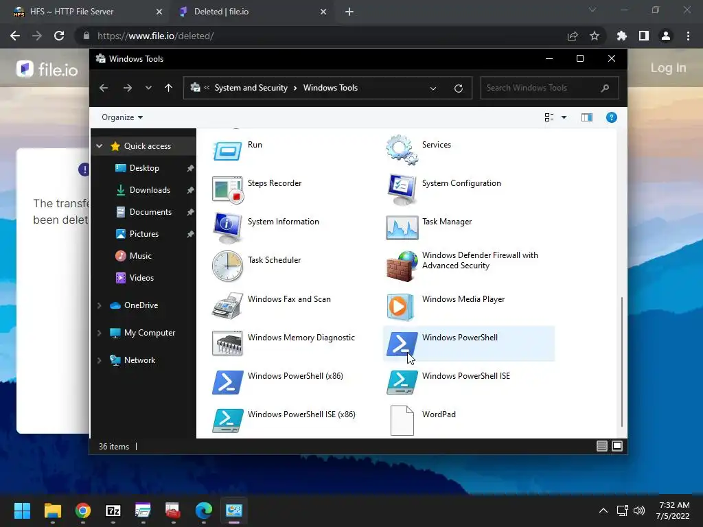This screenshot has height=527, width=703.
Task: Select the Windows PowerShell icon
Action: click(402, 344)
